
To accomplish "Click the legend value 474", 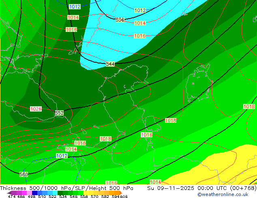I will (x=12, y=196).
